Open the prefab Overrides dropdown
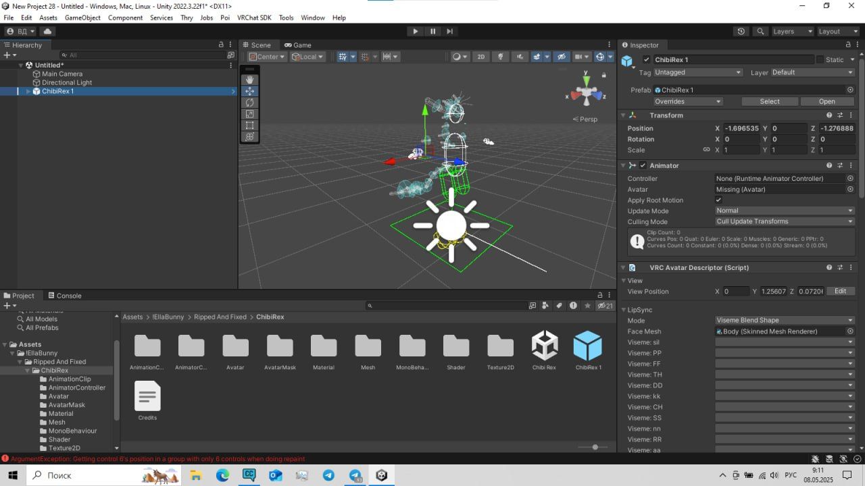865x486 pixels. [688, 101]
